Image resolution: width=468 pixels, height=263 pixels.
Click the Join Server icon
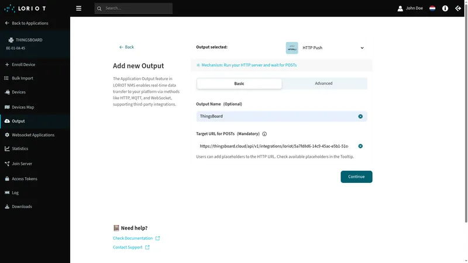[x=7, y=164]
